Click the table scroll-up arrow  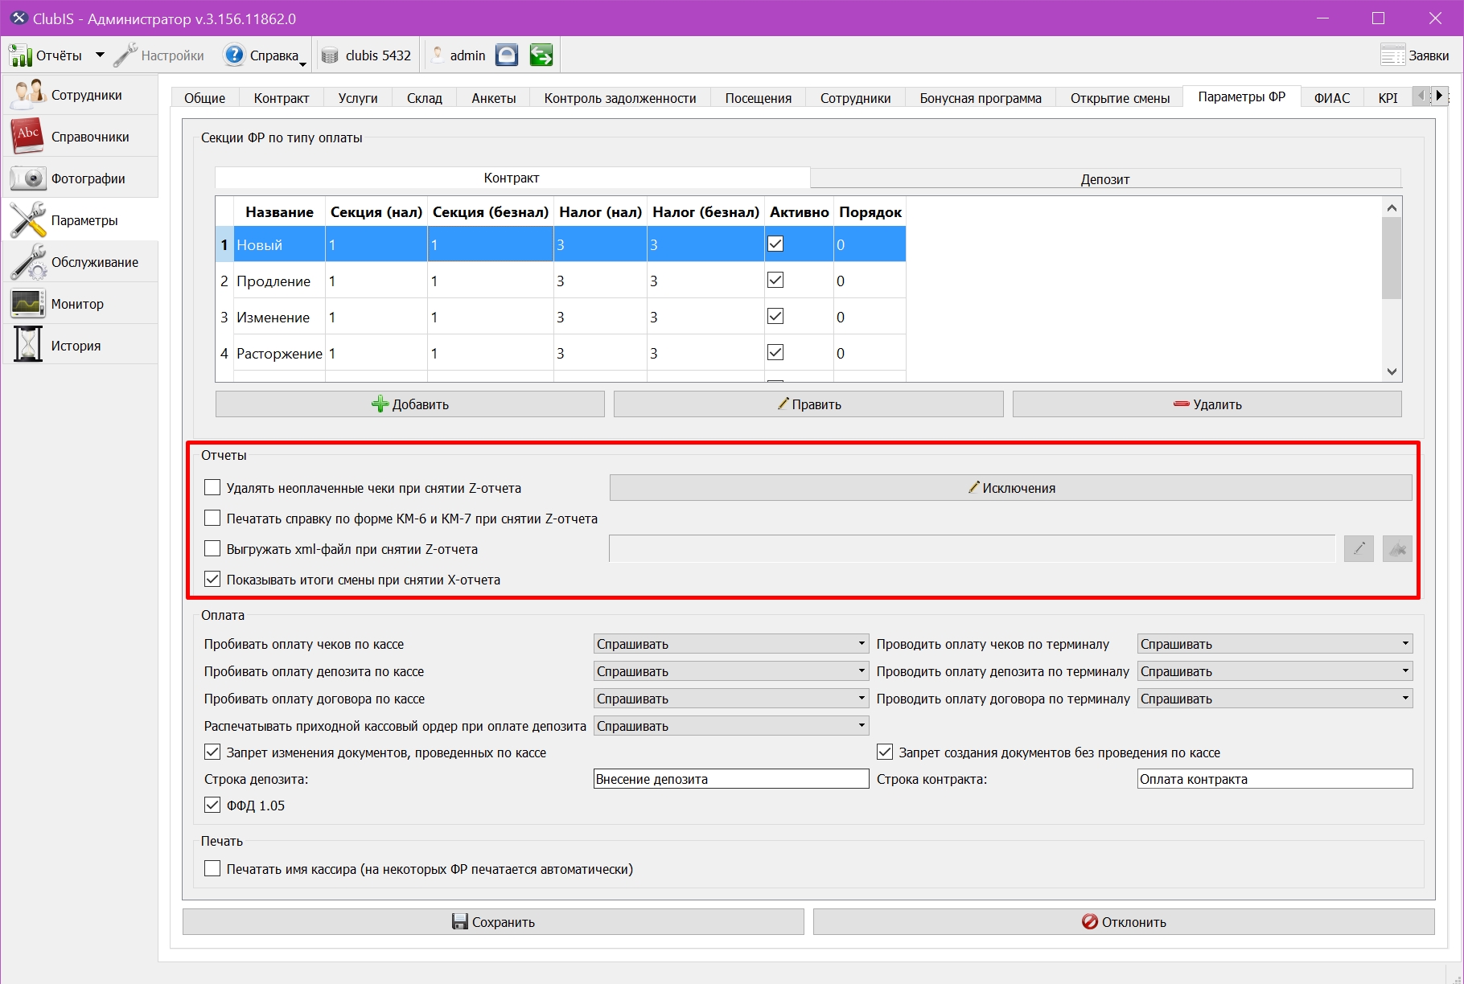1392,207
